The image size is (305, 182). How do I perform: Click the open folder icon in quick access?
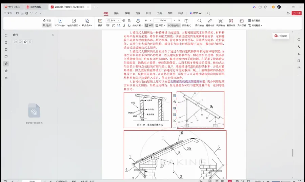18,13
